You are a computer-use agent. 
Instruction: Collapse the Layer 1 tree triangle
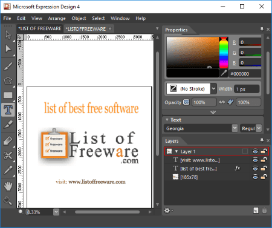coord(176,151)
